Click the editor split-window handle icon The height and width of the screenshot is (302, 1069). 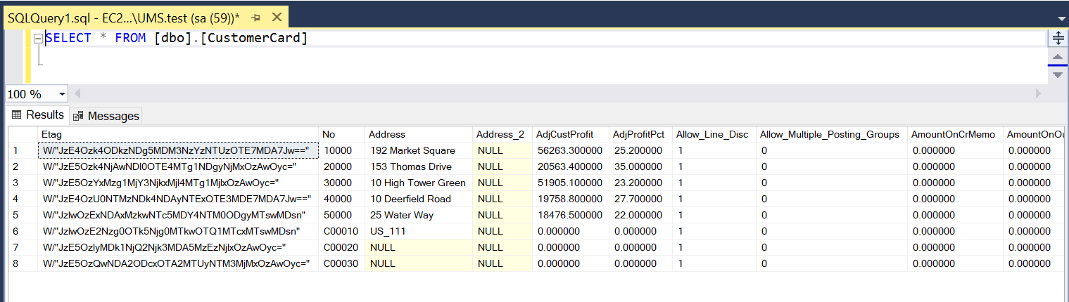point(1058,39)
